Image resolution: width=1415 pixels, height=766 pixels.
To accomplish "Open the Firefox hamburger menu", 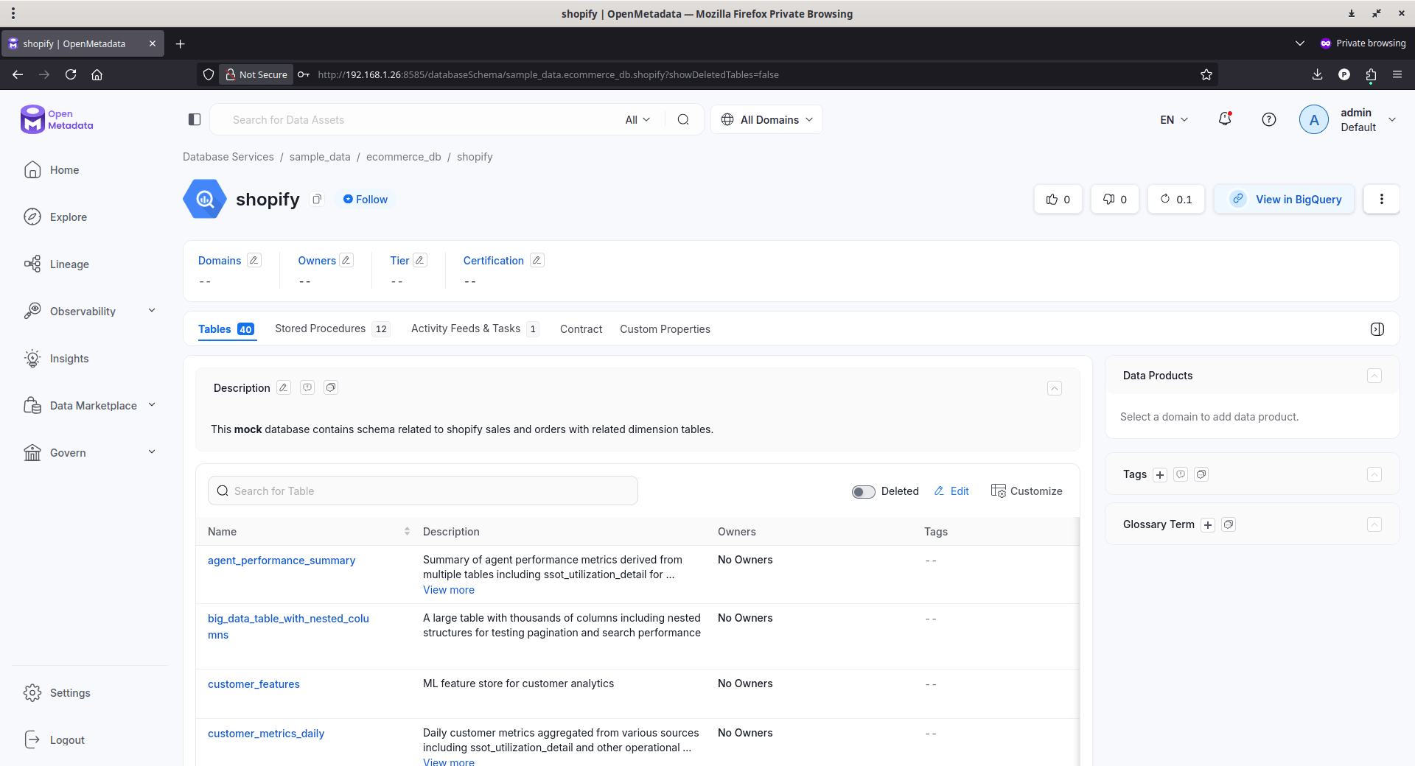I will click(x=1397, y=74).
